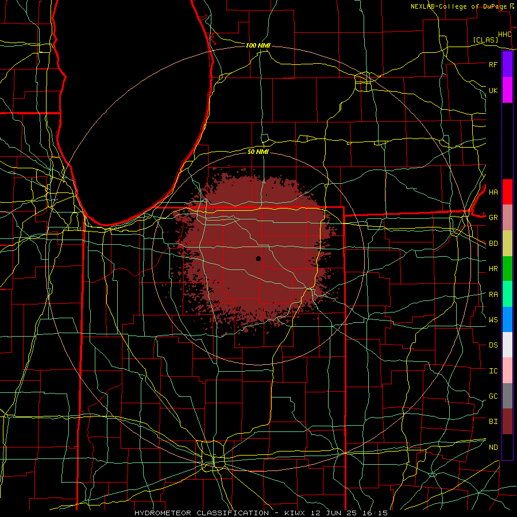This screenshot has width=517, height=517.
Task: Pick the blue WS legend swatch
Action: [x=507, y=319]
